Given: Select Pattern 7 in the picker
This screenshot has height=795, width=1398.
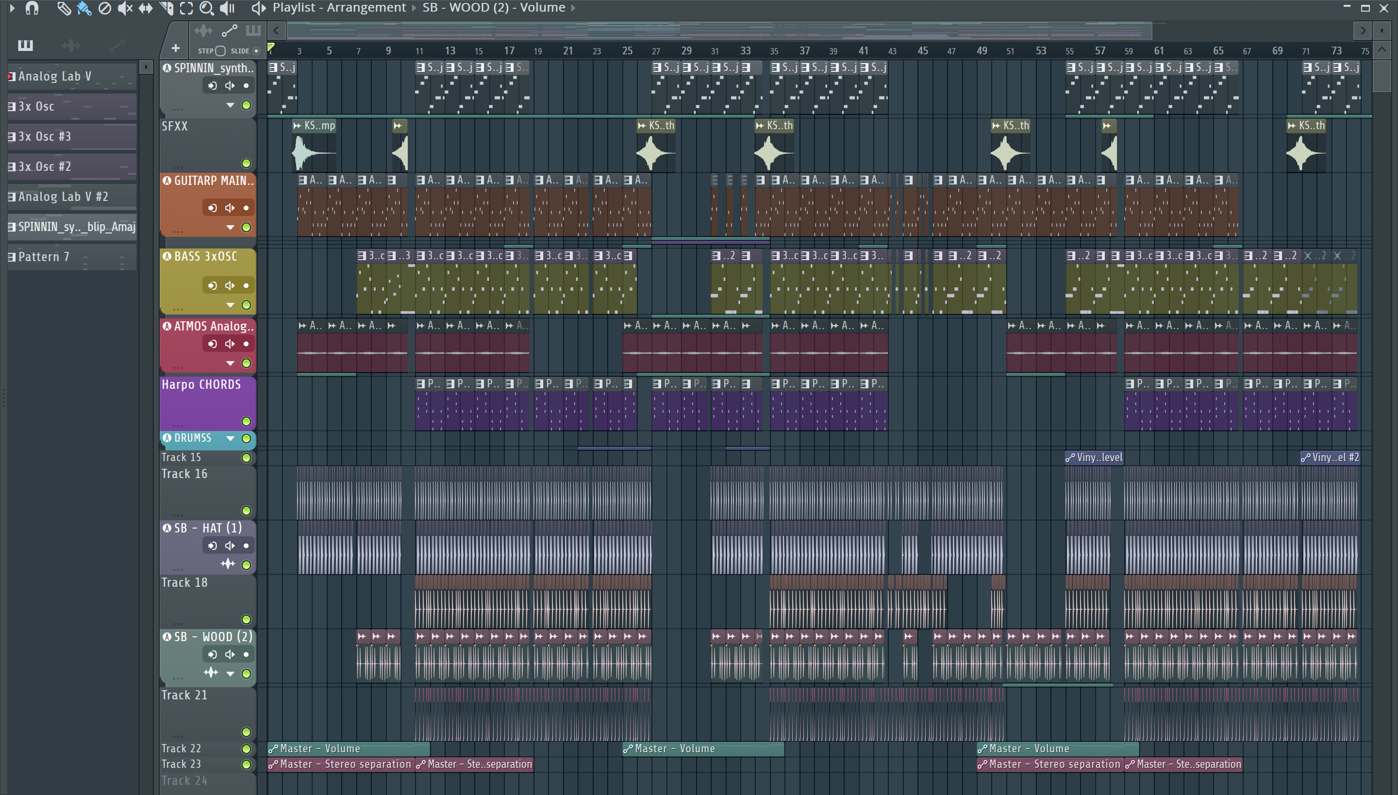Looking at the screenshot, I should click(71, 257).
